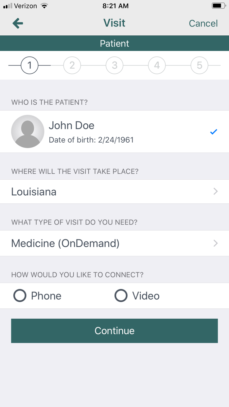Tap the Visit title in the navigation bar
229x407 pixels.
tap(114, 23)
